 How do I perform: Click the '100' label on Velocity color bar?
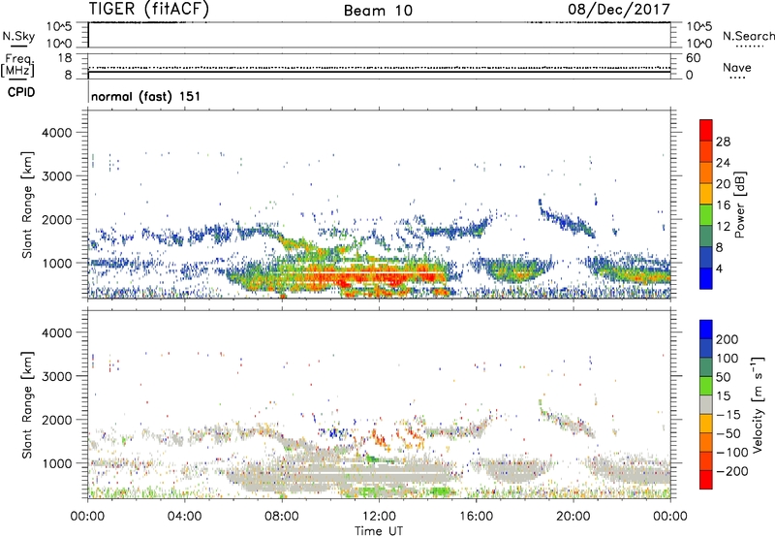click(728, 358)
